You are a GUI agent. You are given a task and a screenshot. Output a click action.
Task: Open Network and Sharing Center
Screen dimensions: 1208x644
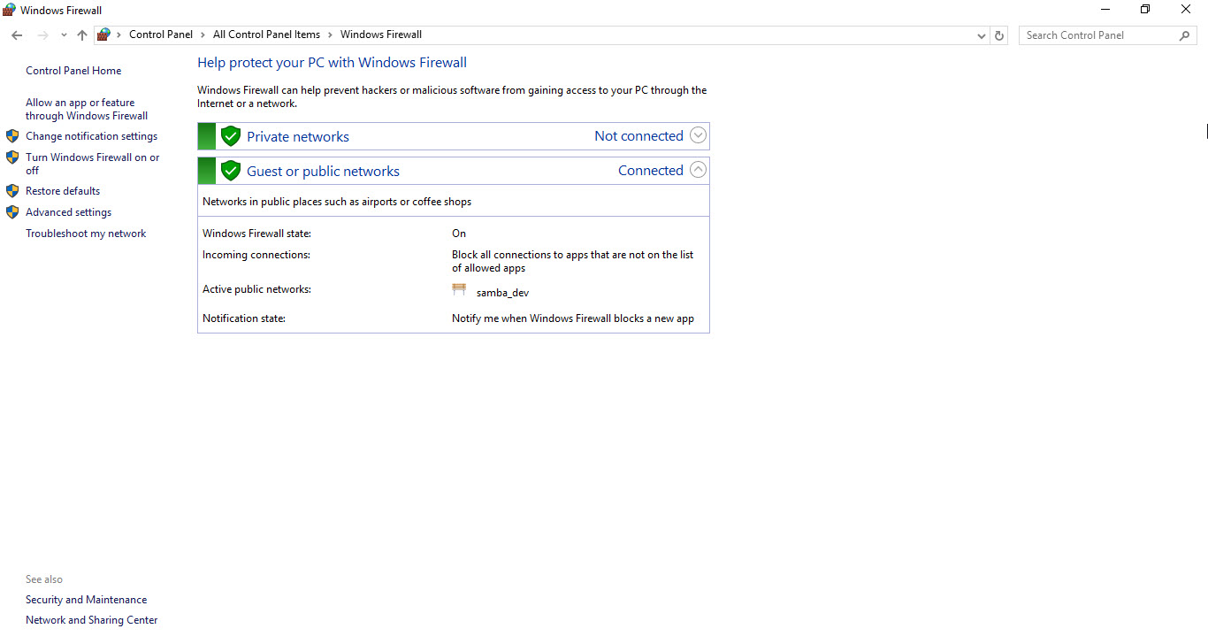pyautogui.click(x=91, y=619)
